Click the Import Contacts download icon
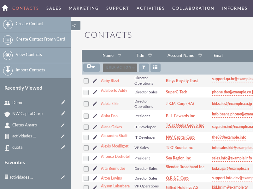Image resolution: width=253 pixels, height=189 pixels. coord(8,70)
